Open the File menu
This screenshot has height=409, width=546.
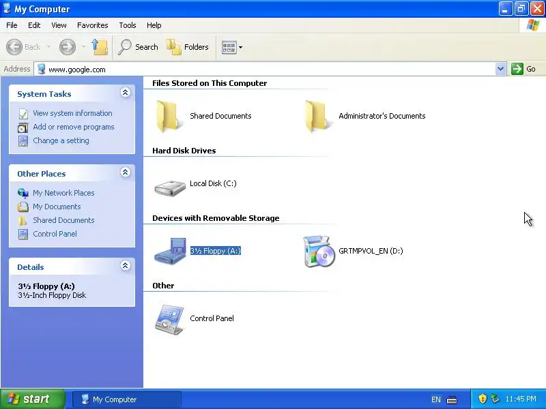[x=12, y=25]
